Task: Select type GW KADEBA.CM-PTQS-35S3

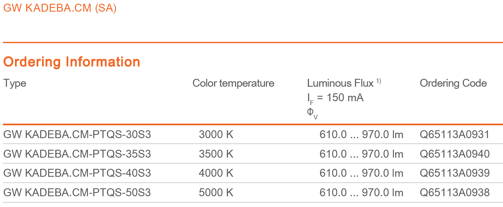Action: pos(77,154)
